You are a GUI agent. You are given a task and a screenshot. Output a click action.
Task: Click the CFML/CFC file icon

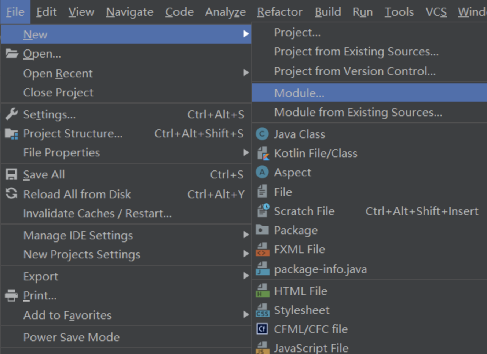pos(262,329)
